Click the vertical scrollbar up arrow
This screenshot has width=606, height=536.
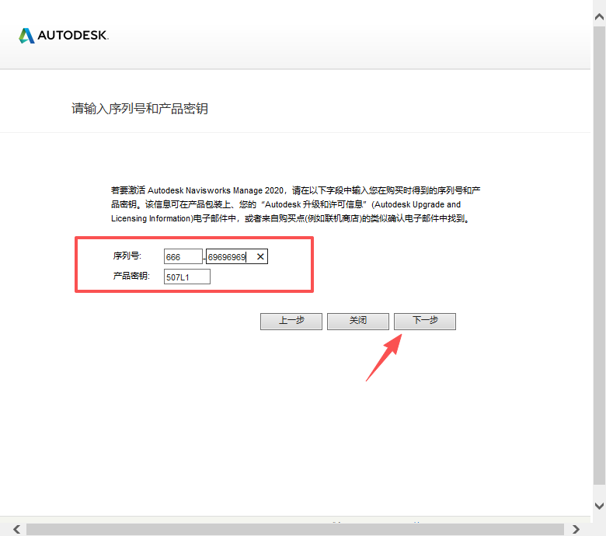600,16
